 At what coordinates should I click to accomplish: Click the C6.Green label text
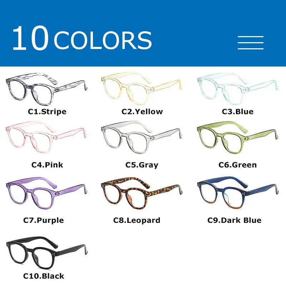coord(238,165)
